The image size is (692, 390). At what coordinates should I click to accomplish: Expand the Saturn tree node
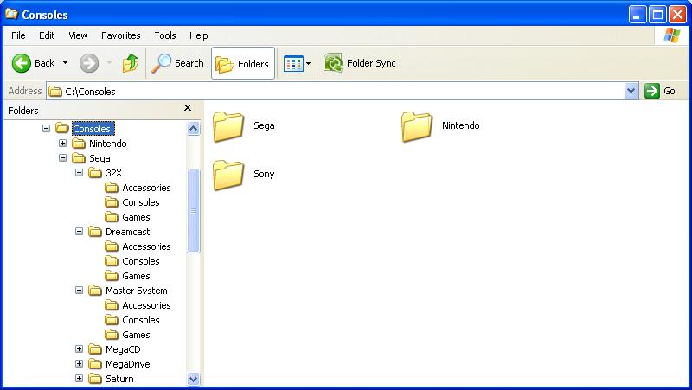[79, 379]
